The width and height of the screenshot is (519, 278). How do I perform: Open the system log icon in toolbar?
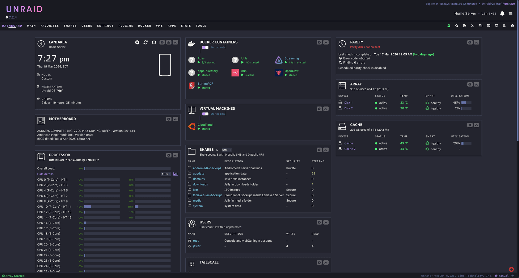[504, 26]
